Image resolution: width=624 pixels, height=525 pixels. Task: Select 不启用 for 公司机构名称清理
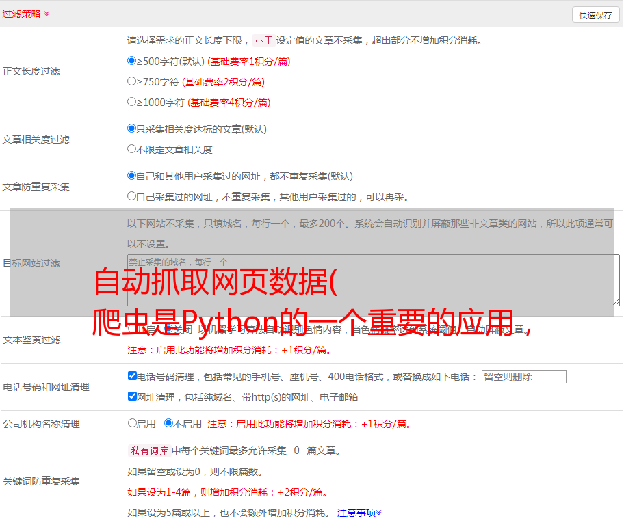click(169, 422)
